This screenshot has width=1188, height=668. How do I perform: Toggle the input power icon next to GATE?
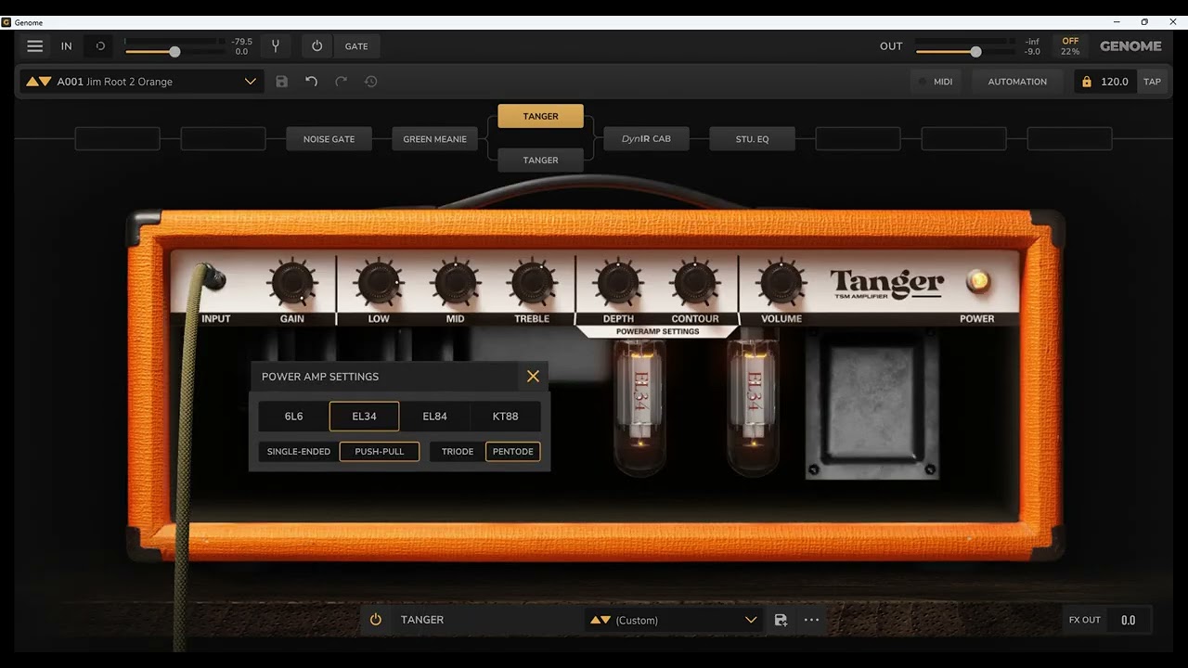pyautogui.click(x=316, y=45)
